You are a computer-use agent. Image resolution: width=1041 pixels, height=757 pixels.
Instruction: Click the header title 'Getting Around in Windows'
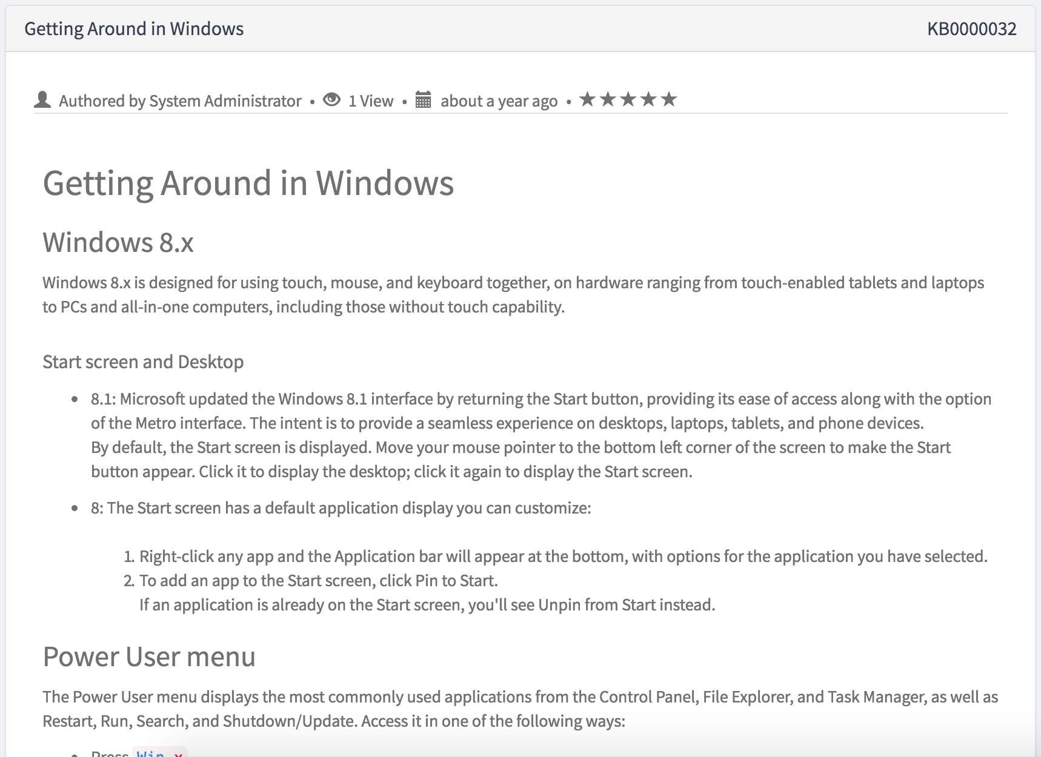tap(134, 29)
